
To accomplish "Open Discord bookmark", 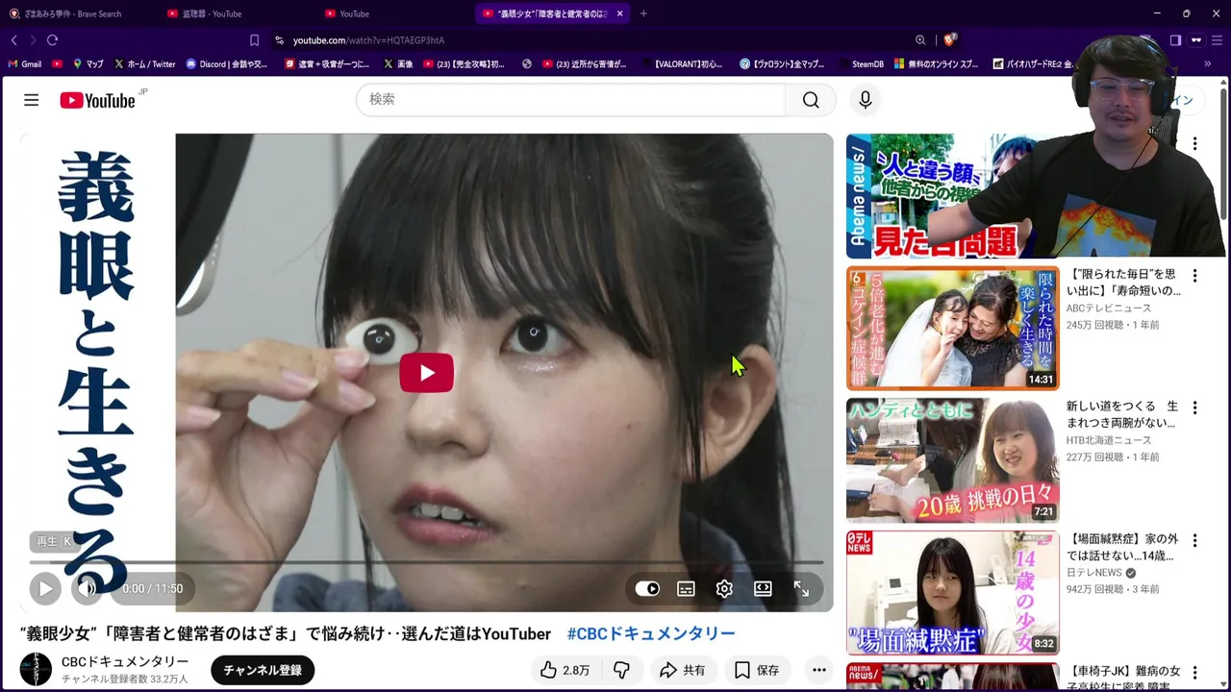I will point(227,64).
